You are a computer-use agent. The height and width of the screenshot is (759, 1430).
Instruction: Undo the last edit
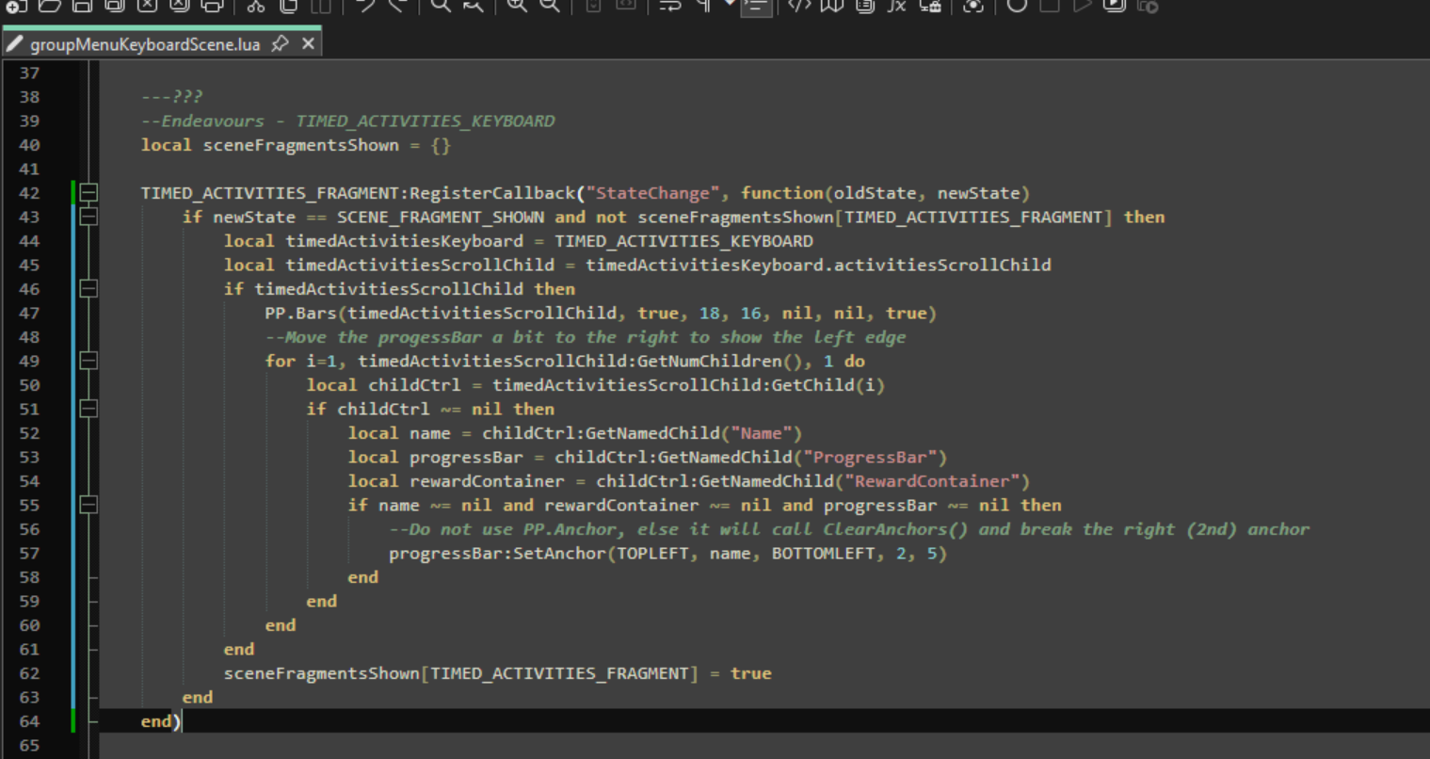pyautogui.click(x=365, y=5)
